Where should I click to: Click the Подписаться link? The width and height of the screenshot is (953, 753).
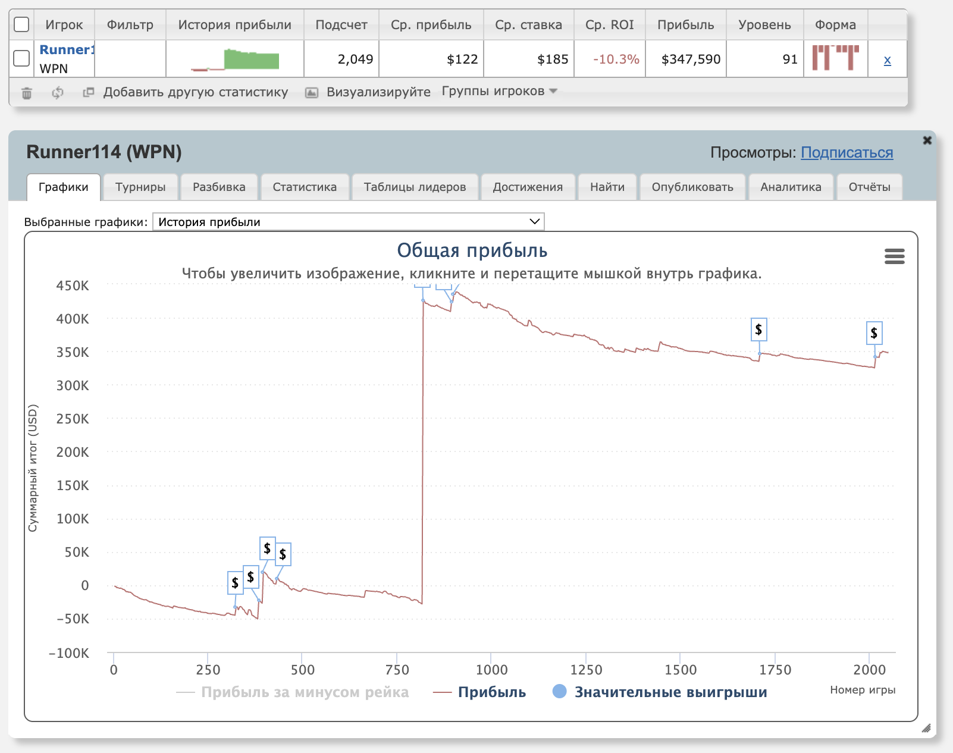coord(847,153)
